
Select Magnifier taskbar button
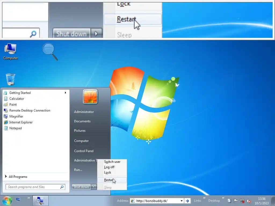point(40,201)
